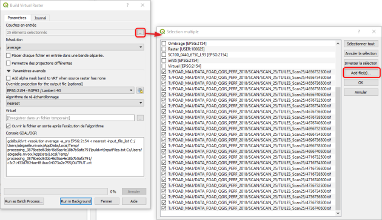This screenshot has width=382, height=220.
Task: Check the Ombrage [EPSG:2154] layer
Action: click(x=164, y=44)
